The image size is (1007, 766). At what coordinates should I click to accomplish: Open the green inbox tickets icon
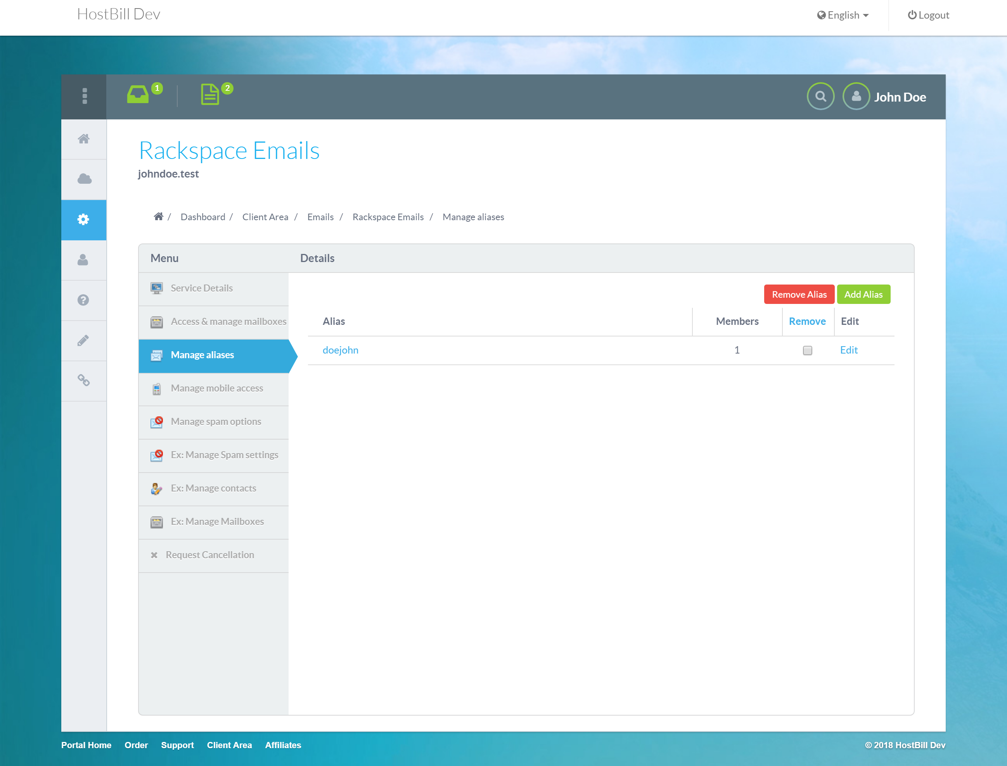(138, 94)
